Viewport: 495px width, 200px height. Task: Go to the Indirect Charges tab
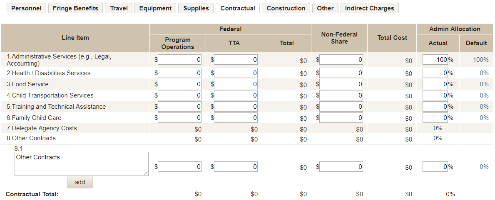coord(369,8)
